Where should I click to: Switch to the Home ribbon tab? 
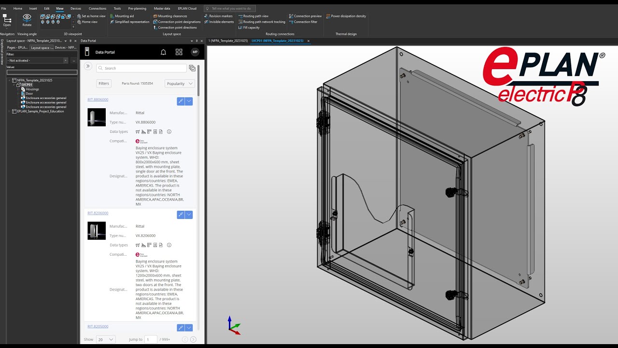[18, 8]
